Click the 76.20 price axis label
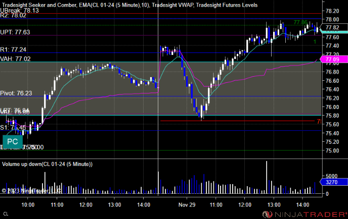Viewport: 348px width, 219px height. pyautogui.click(x=332, y=98)
